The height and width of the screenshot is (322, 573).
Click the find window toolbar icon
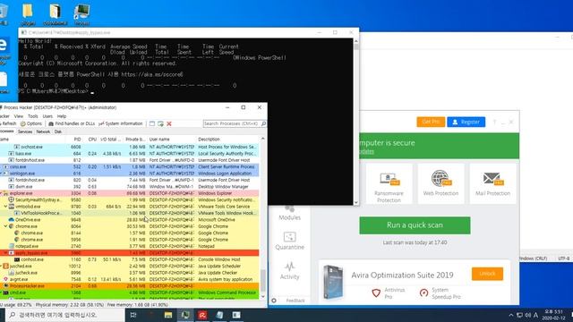(x=152, y=123)
